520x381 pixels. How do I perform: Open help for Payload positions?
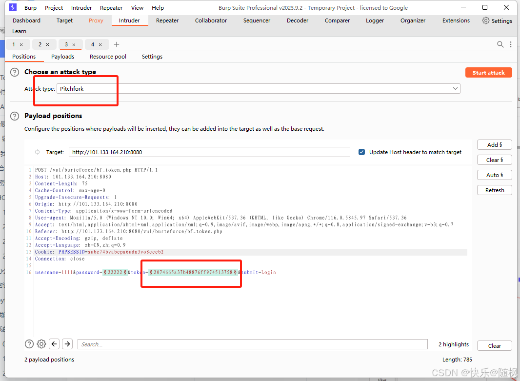click(x=15, y=116)
